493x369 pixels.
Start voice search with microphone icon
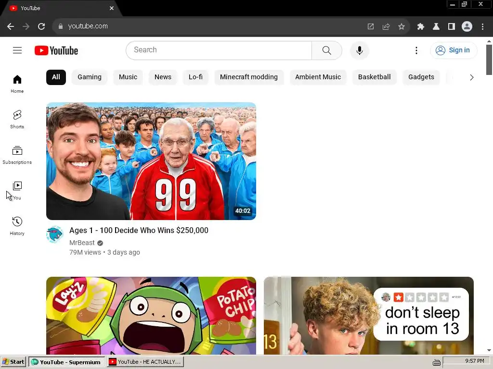[x=359, y=50]
